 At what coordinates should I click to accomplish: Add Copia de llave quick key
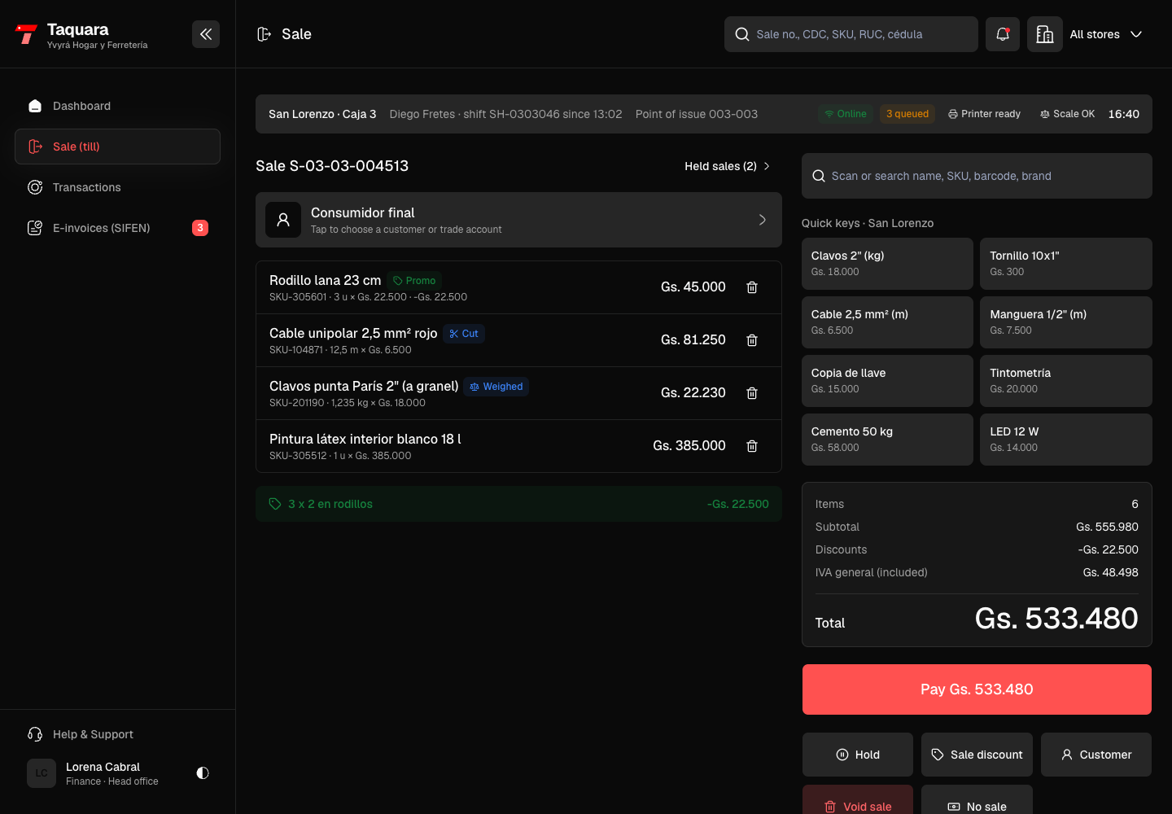(x=887, y=381)
